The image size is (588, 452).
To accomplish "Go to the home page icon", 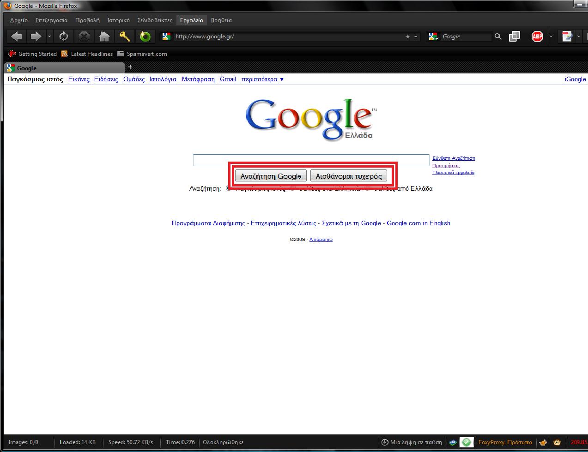I will click(x=104, y=36).
